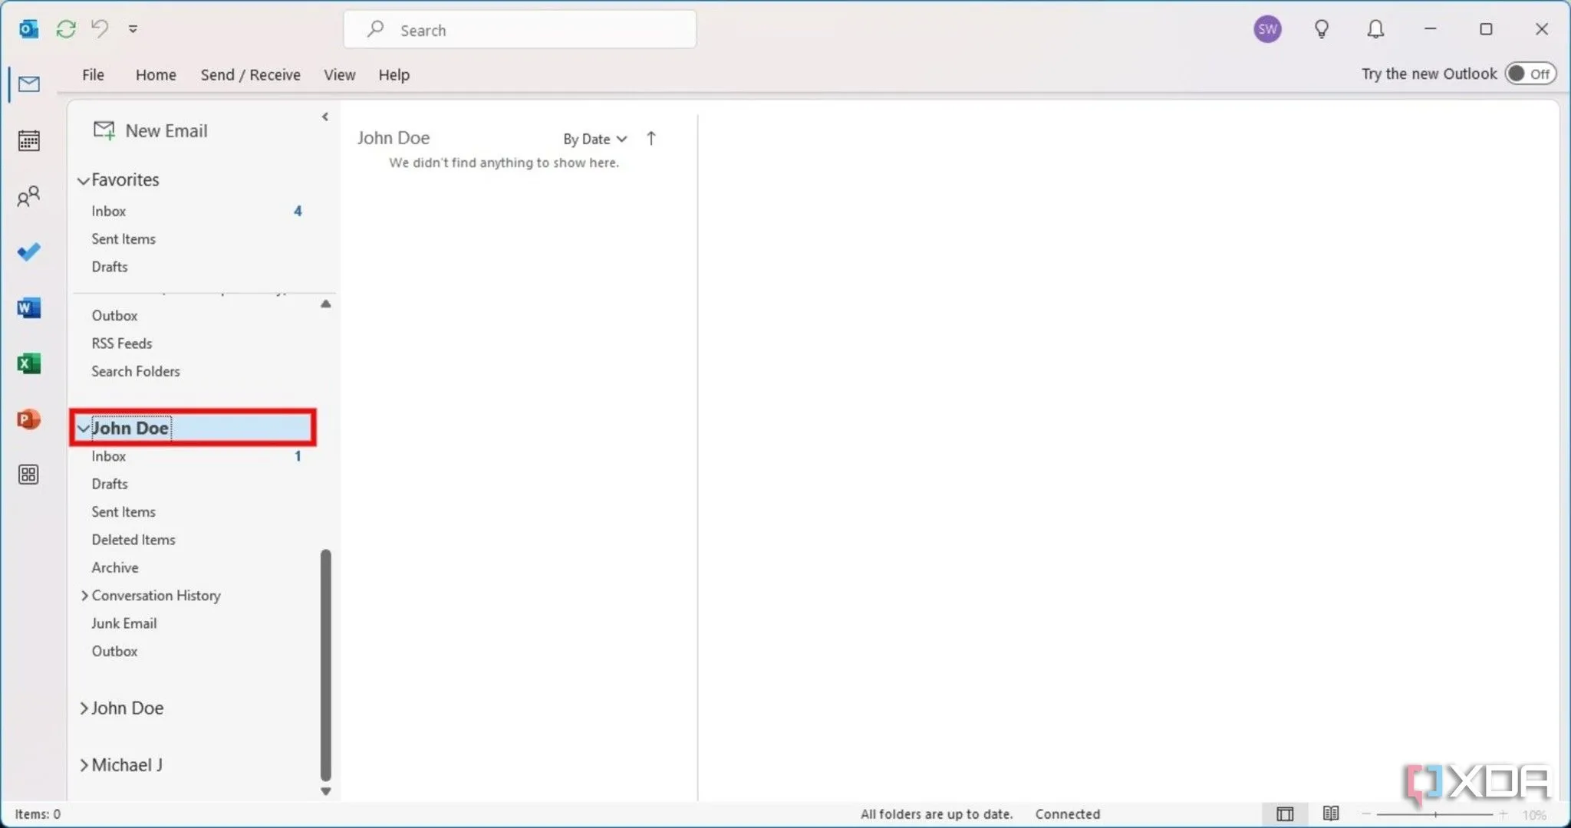The height and width of the screenshot is (828, 1571).
Task: Open the Home tab
Action: 156,74
